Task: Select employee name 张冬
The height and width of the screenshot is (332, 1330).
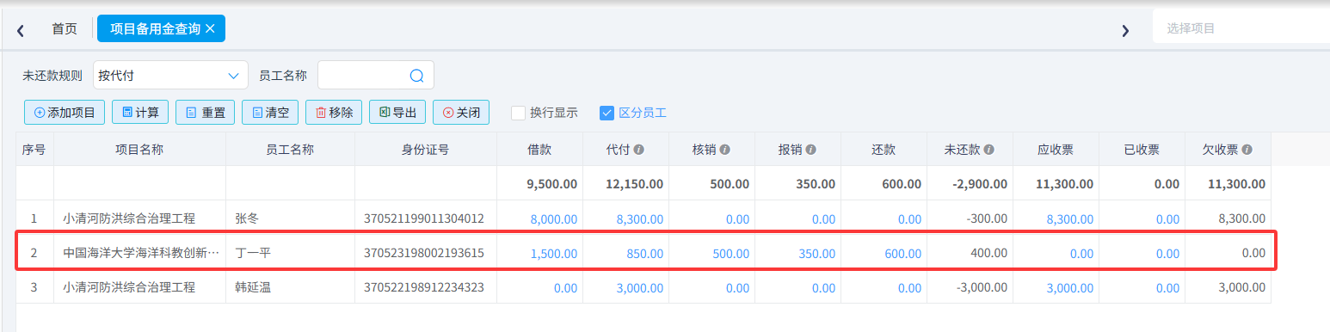Action: (247, 219)
